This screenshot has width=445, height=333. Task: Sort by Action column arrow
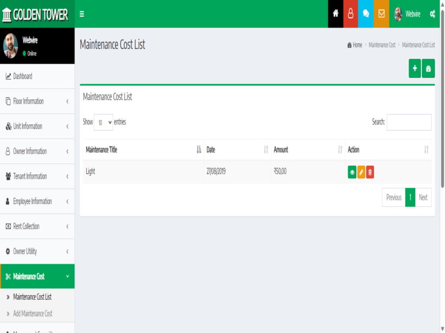[x=426, y=150]
